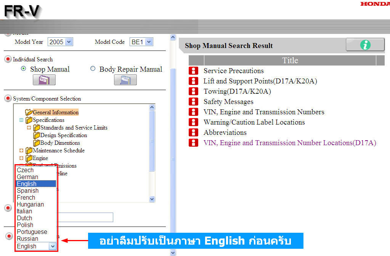Choose Czech in the language list
Image resolution: width=390 pixels, height=256 pixels.
tap(36, 170)
